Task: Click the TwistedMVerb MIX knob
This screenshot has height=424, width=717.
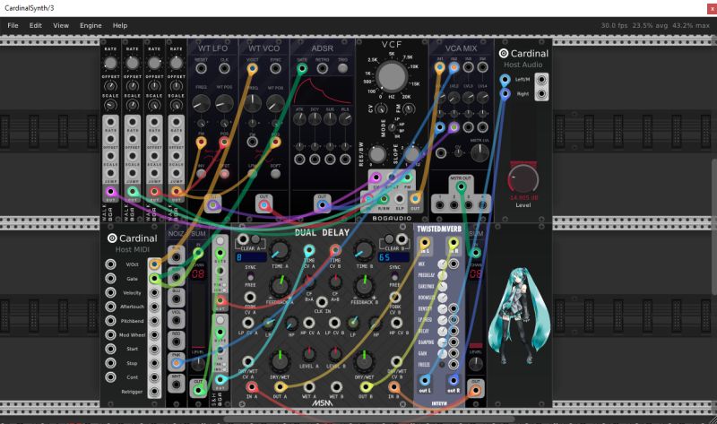Action: point(442,264)
